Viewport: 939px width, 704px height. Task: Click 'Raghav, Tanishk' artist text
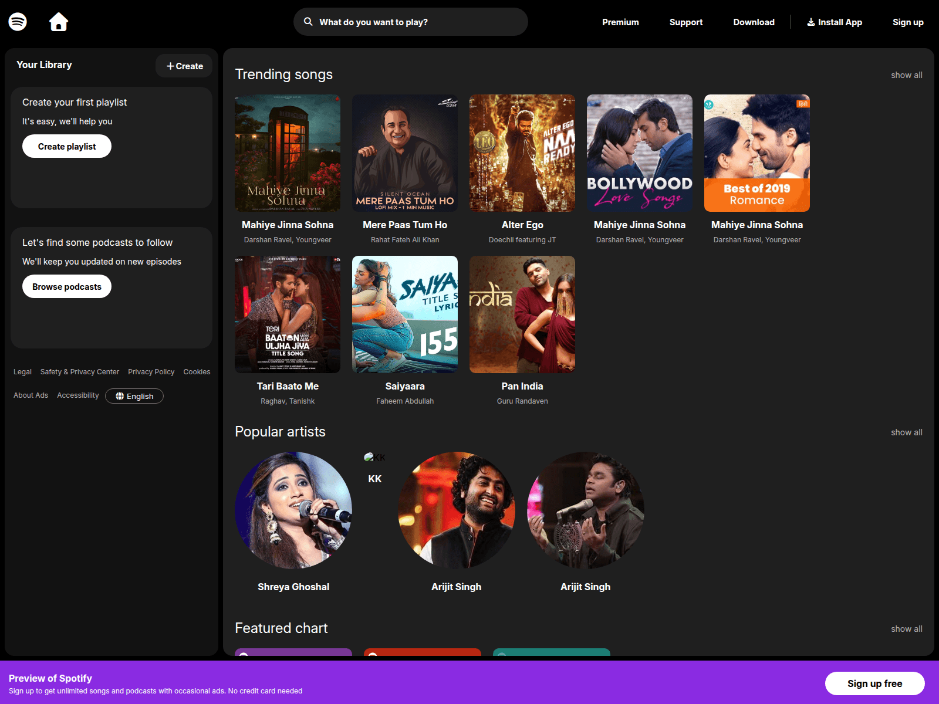288,401
